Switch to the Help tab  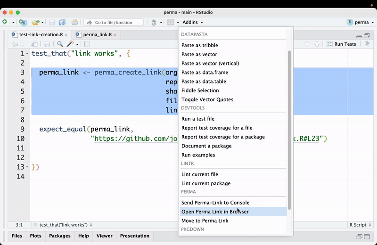click(x=83, y=236)
